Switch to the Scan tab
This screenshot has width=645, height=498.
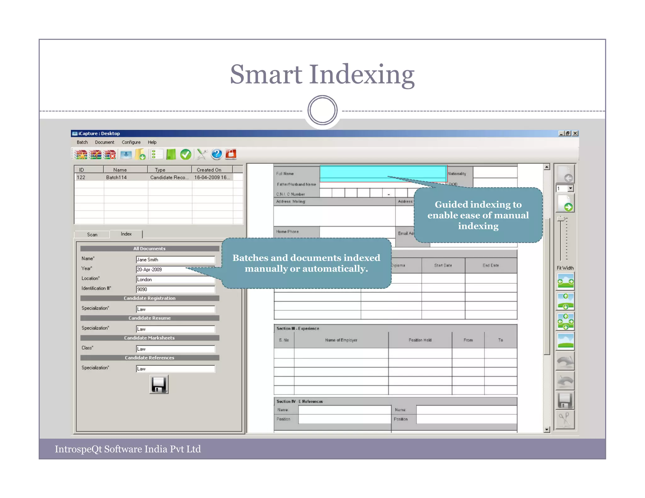click(92, 235)
